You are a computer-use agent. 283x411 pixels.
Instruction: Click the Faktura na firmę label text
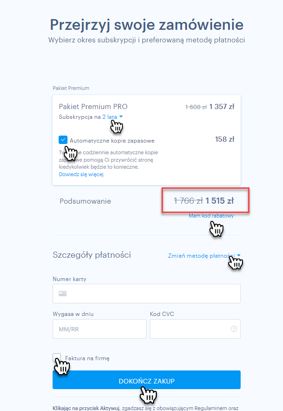coord(87,358)
